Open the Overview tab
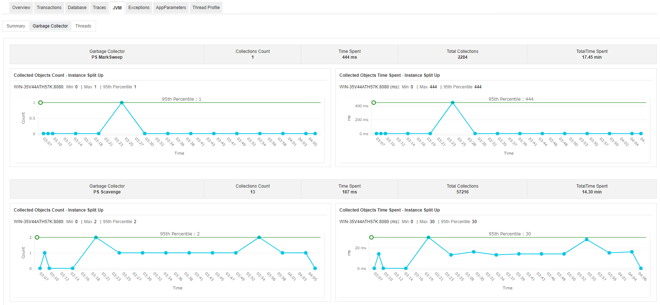This screenshot has height=305, width=660. tap(21, 8)
